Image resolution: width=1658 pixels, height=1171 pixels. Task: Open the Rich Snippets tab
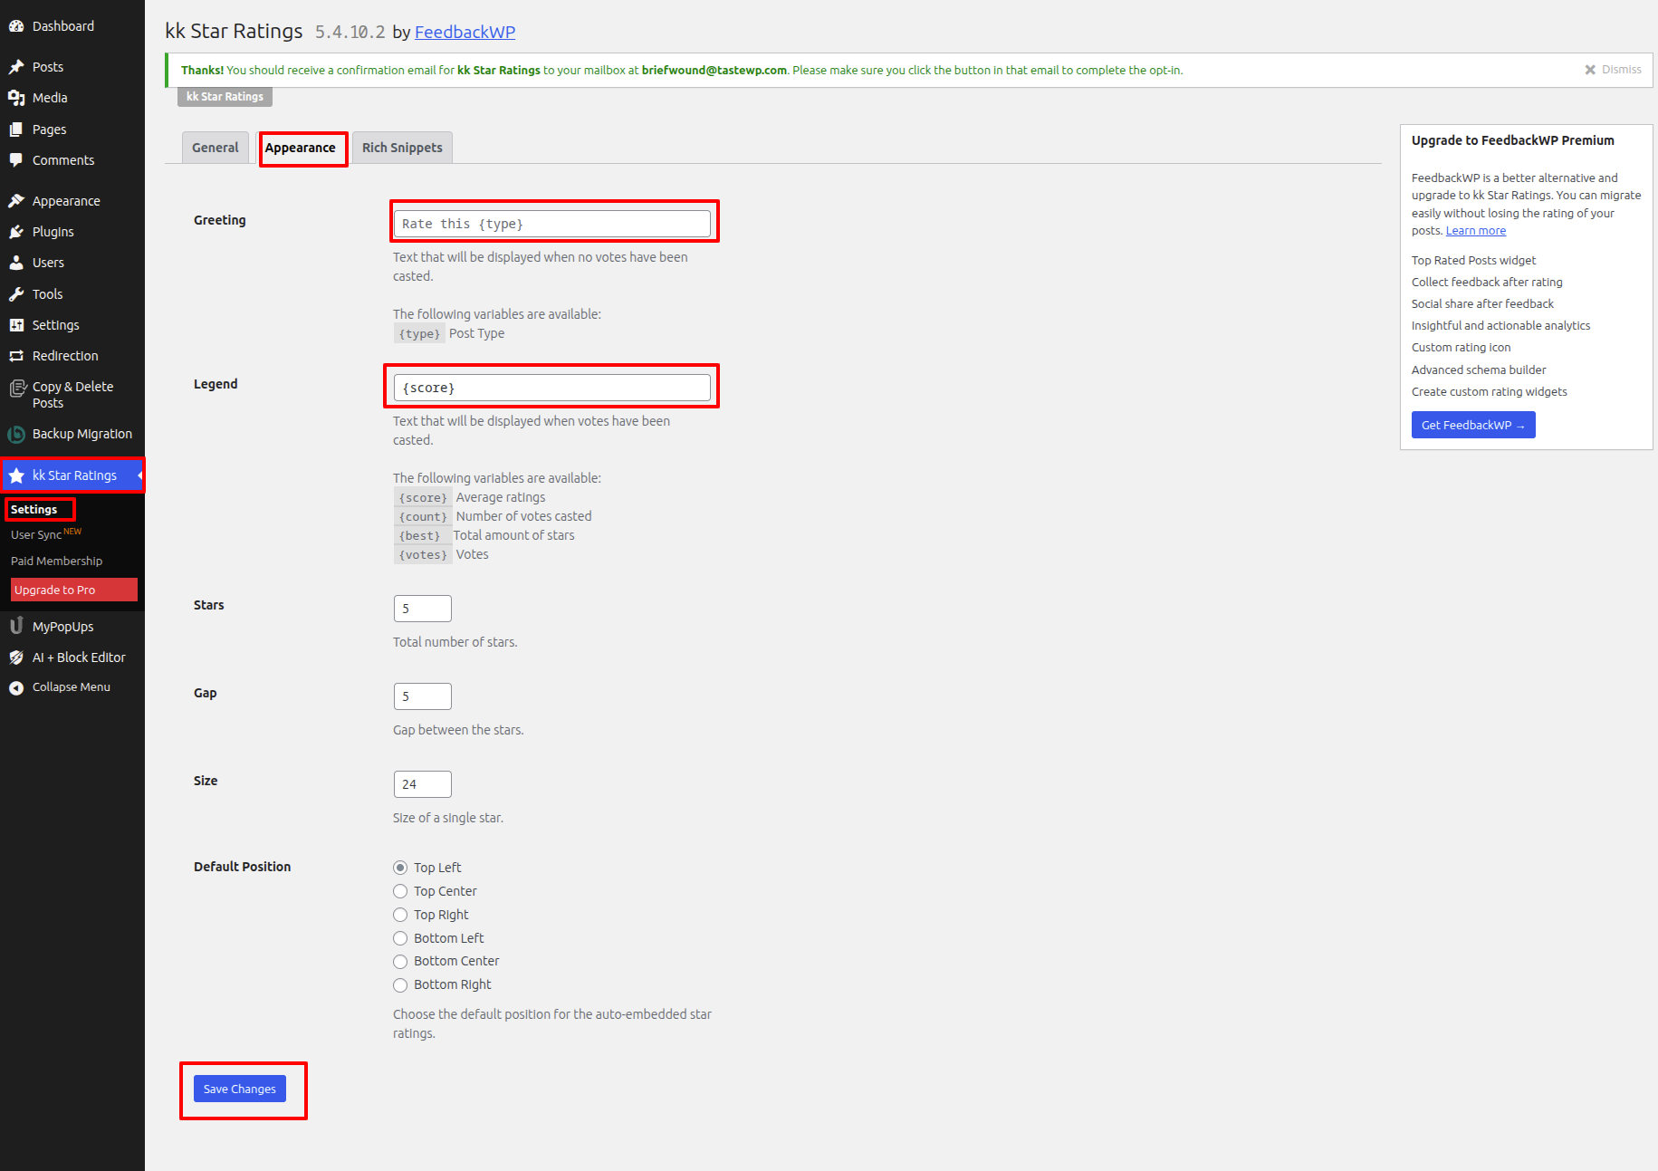pos(402,148)
